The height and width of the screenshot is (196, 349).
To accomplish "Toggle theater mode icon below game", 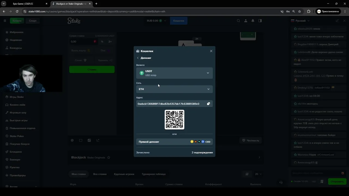I will pos(81,140).
